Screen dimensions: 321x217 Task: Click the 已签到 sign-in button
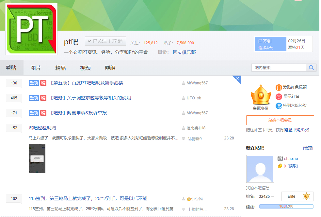(270, 44)
